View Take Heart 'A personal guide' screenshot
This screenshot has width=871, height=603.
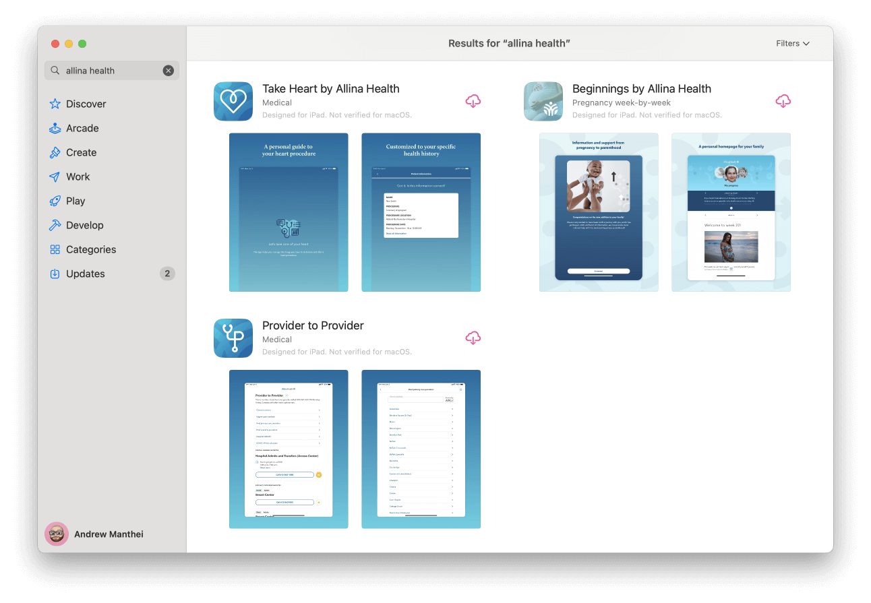[289, 212]
